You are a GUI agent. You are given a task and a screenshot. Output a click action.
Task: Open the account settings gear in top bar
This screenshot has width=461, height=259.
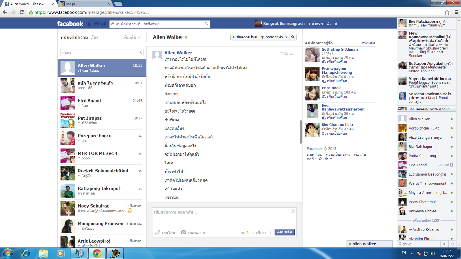pyautogui.click(x=336, y=24)
